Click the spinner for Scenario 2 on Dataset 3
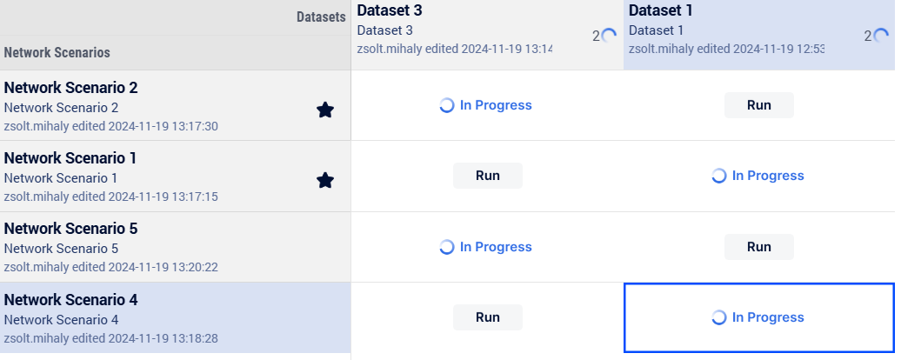This screenshot has width=901, height=360. point(446,105)
